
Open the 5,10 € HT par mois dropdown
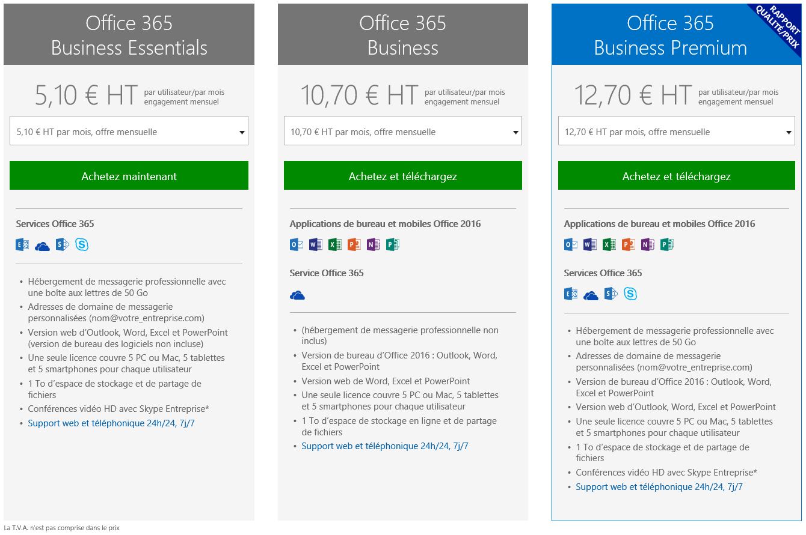129,131
